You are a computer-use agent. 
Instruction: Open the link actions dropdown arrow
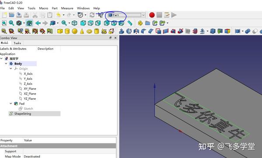(x=167, y=23)
